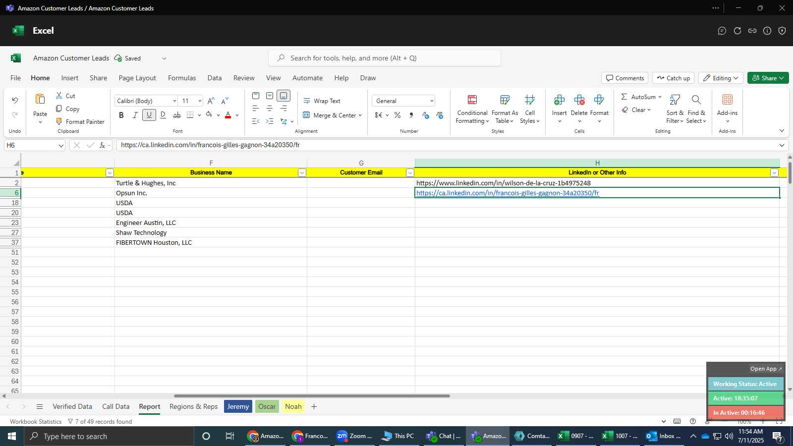Screen dimensions: 793x446
Task: Open Find & Select menu
Action: tap(696, 109)
